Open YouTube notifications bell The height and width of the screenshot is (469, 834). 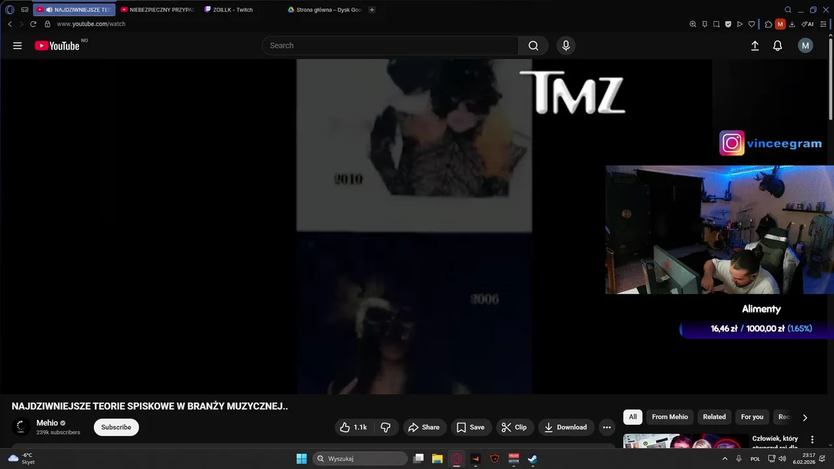(777, 46)
